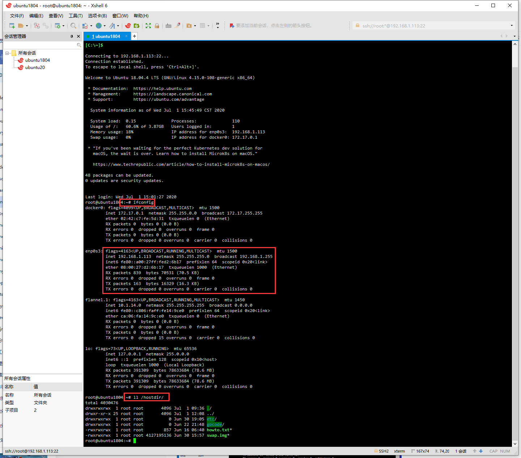Select the highlight pen tool icon
Viewport: 521px width, 458px height.
coord(178,25)
